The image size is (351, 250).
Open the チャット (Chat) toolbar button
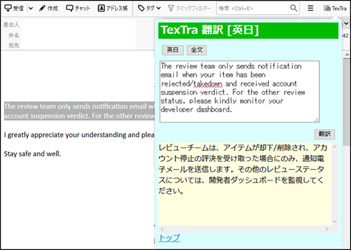[x=78, y=9]
